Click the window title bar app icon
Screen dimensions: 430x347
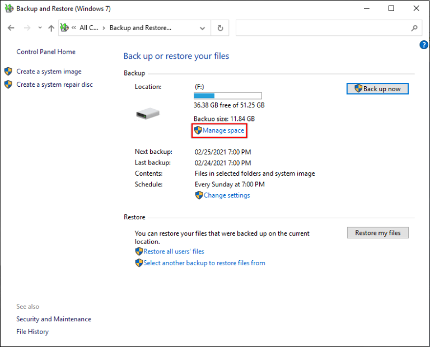coord(9,8)
